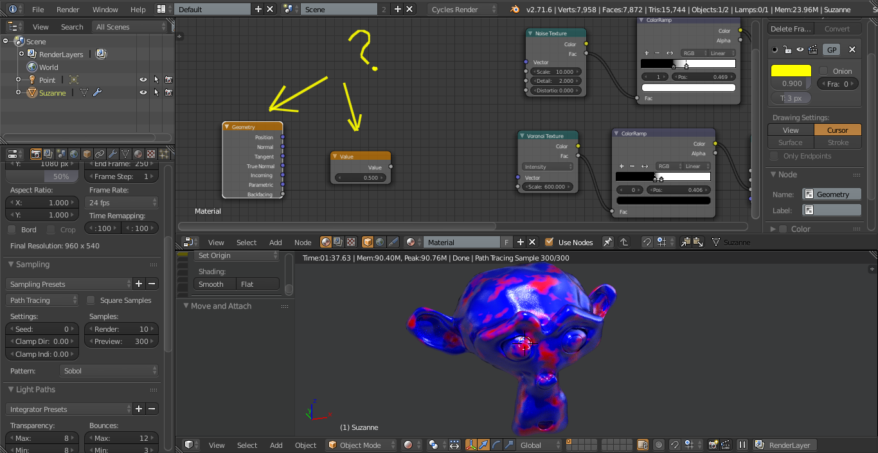Enable the Onion skinning checkbox
This screenshot has height=453, width=878.
click(x=823, y=71)
